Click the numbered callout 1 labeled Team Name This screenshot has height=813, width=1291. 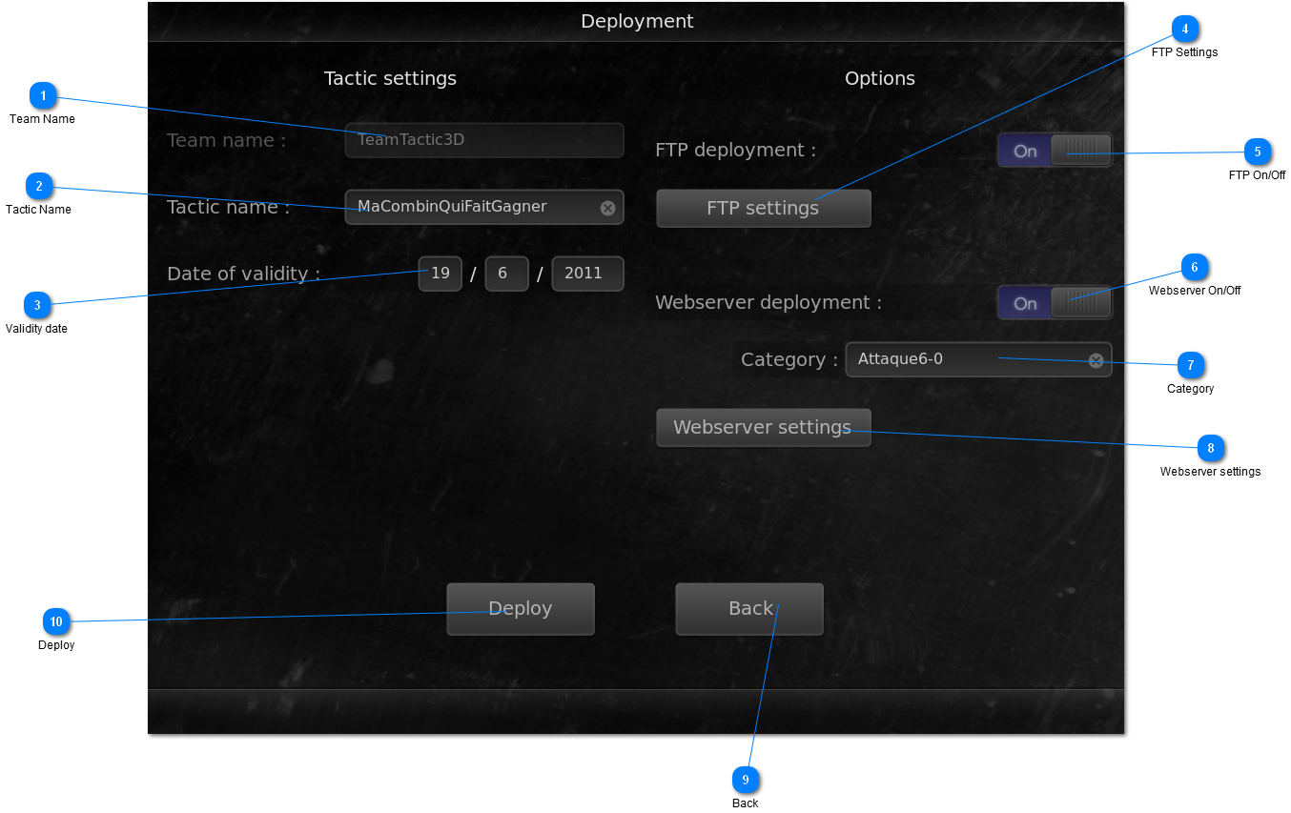point(43,96)
